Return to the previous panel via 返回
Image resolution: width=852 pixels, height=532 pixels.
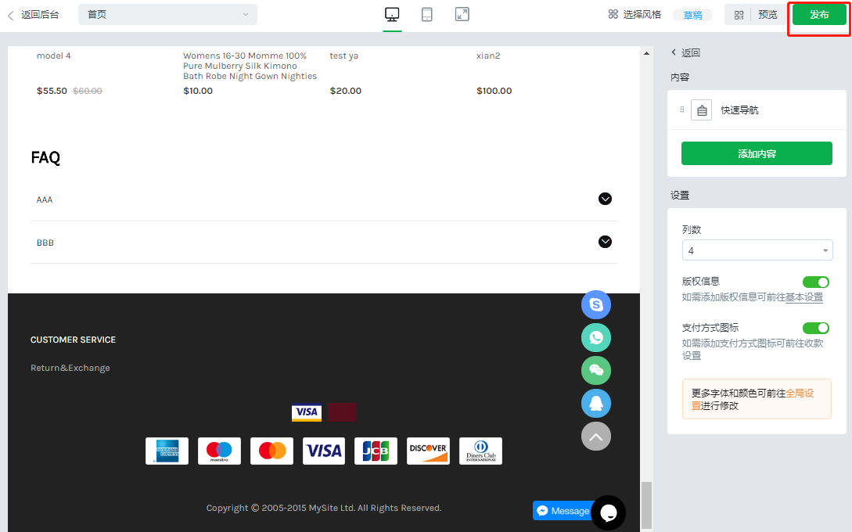pos(685,52)
